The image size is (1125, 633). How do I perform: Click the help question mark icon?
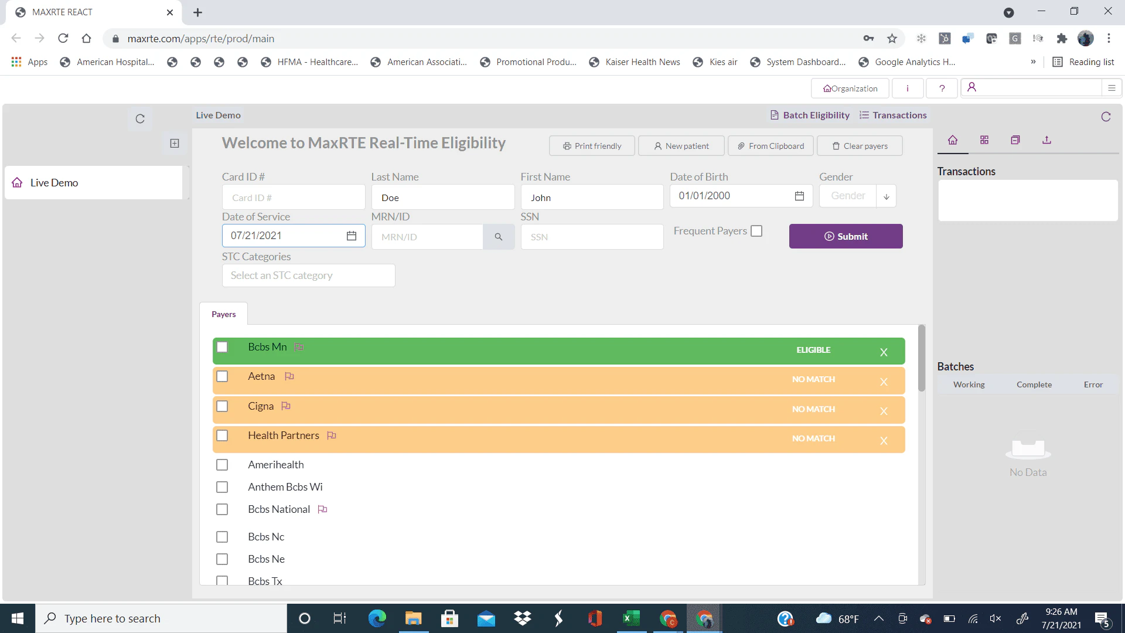click(942, 88)
